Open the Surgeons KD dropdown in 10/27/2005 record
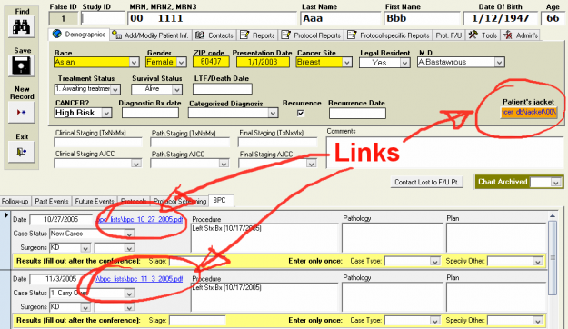Screen dimensions: 568x329 (85, 248)
